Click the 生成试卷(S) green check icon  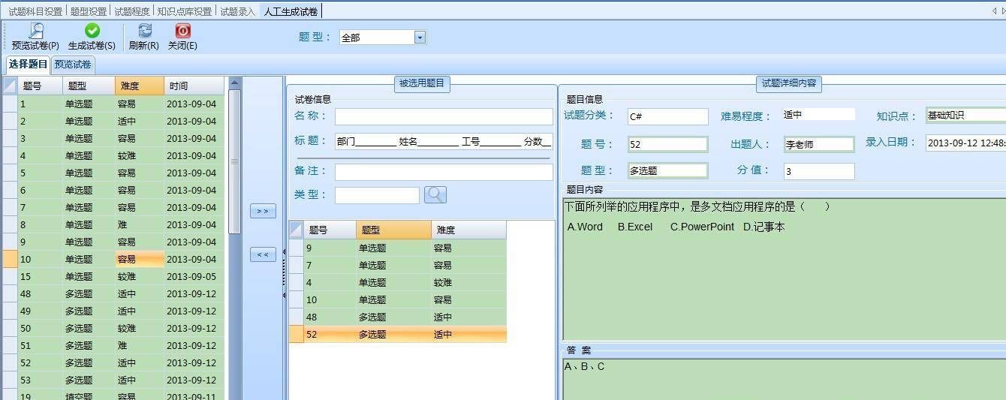tap(92, 31)
